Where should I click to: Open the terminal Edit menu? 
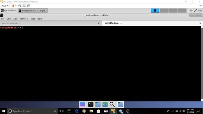[9, 19]
